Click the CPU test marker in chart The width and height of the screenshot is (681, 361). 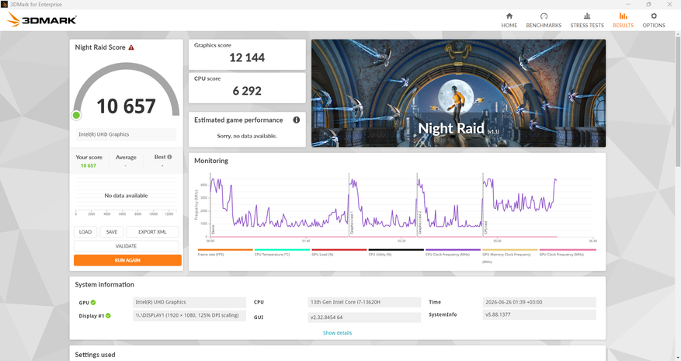pos(485,227)
